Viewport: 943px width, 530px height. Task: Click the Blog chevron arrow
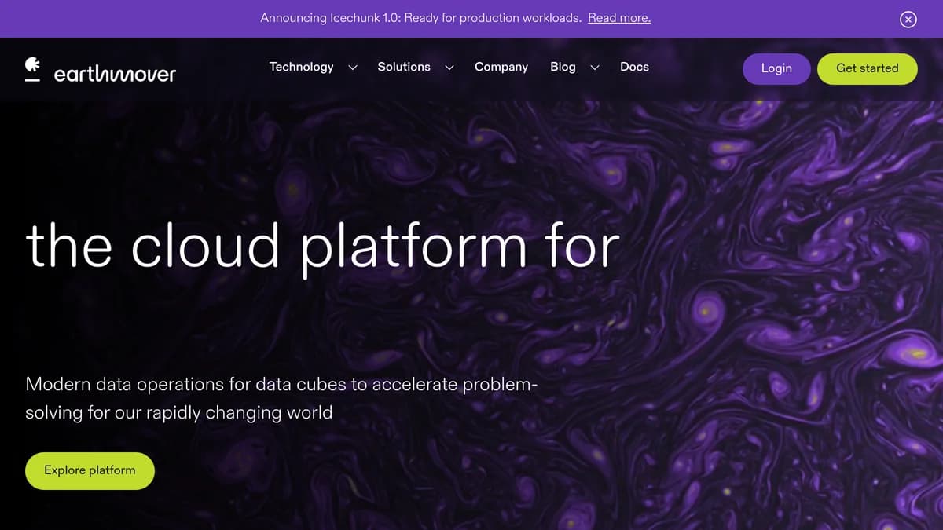(593, 68)
